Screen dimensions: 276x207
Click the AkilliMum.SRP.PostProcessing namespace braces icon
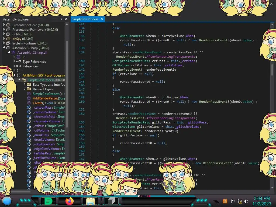click(19, 75)
